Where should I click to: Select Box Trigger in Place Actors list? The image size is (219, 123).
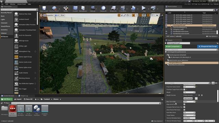(x=25, y=89)
